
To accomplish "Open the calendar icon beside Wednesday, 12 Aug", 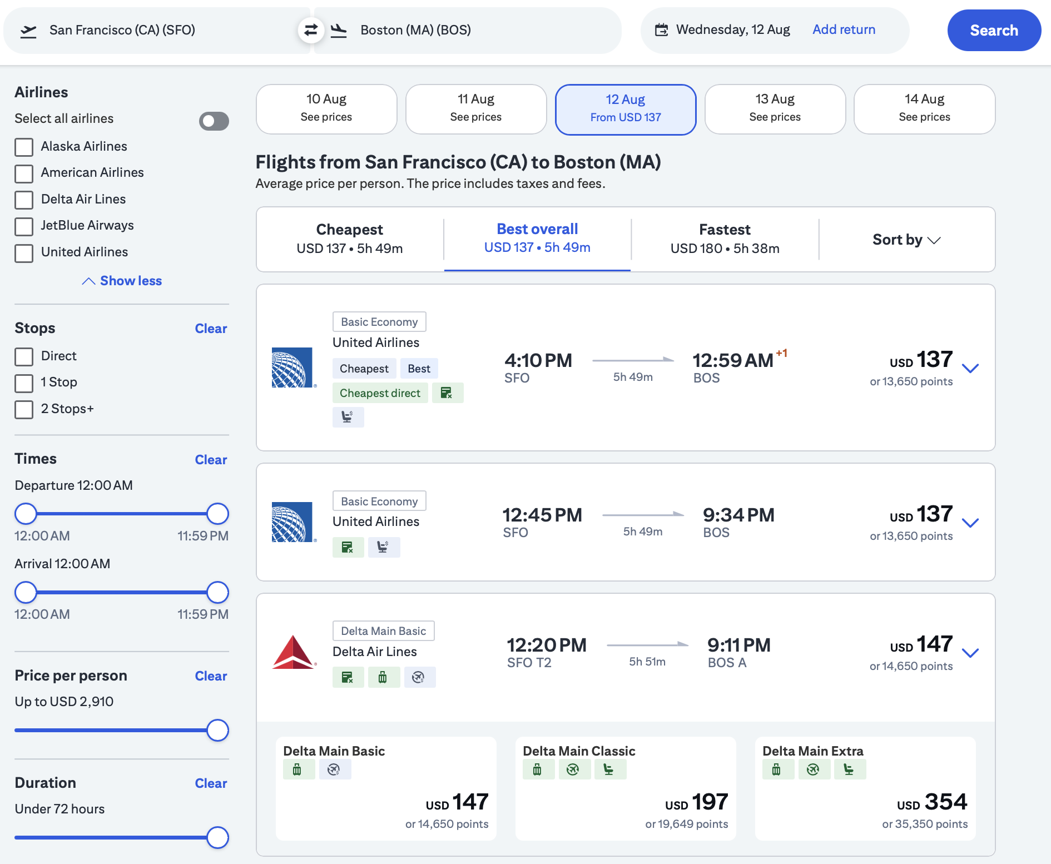I will coord(661,30).
